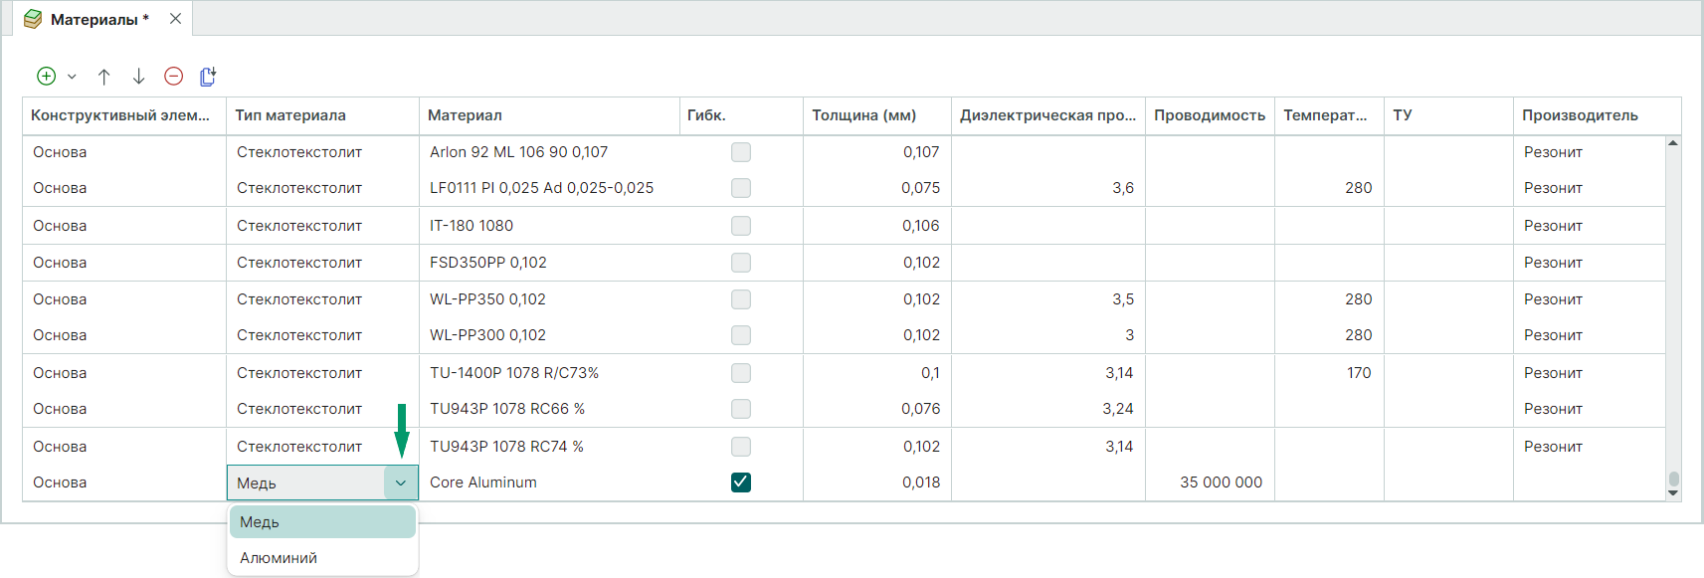Image resolution: width=1704 pixels, height=578 pixels.
Task: Select Алюминий from dropdown list
Action: coord(279,558)
